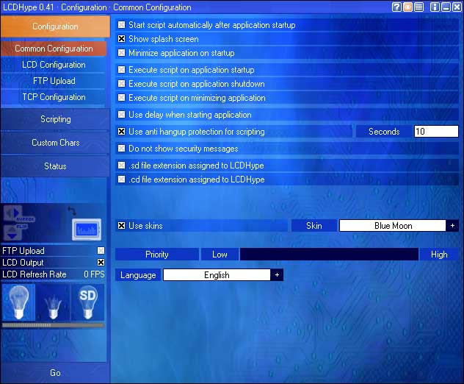Expand the Blue Moon skin dropdown
464x384 pixels.
click(x=452, y=226)
